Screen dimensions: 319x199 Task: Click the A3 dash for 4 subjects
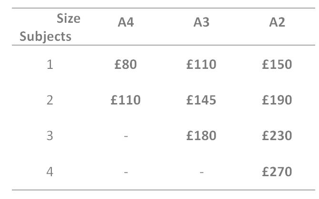[201, 172]
